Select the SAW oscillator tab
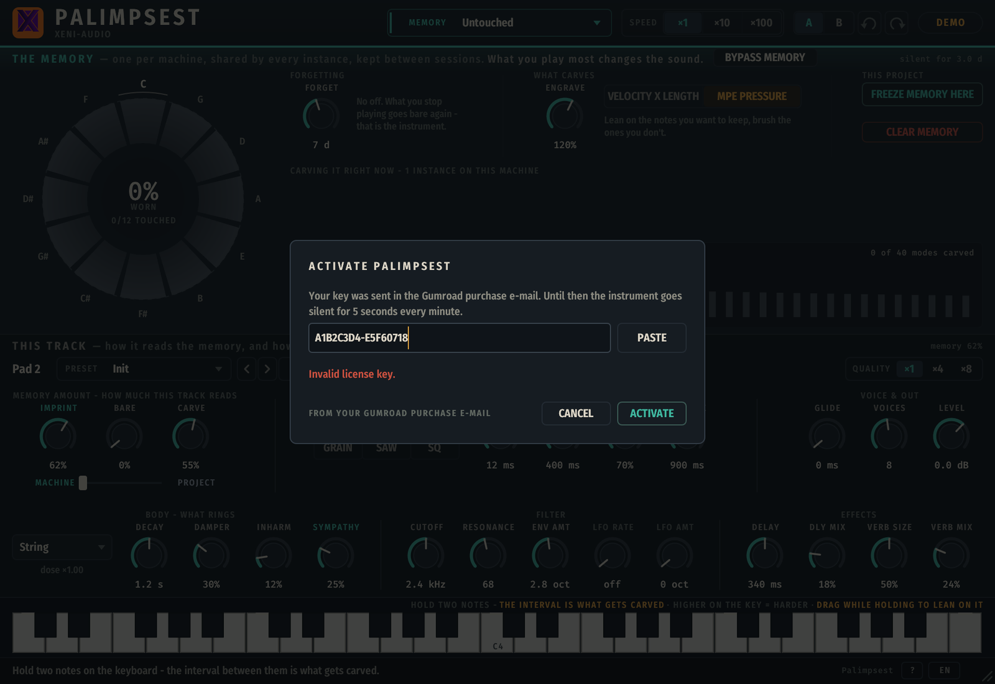The height and width of the screenshot is (684, 995). point(386,448)
